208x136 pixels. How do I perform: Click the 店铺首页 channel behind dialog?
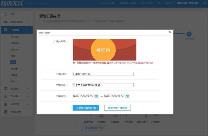pos(102,122)
